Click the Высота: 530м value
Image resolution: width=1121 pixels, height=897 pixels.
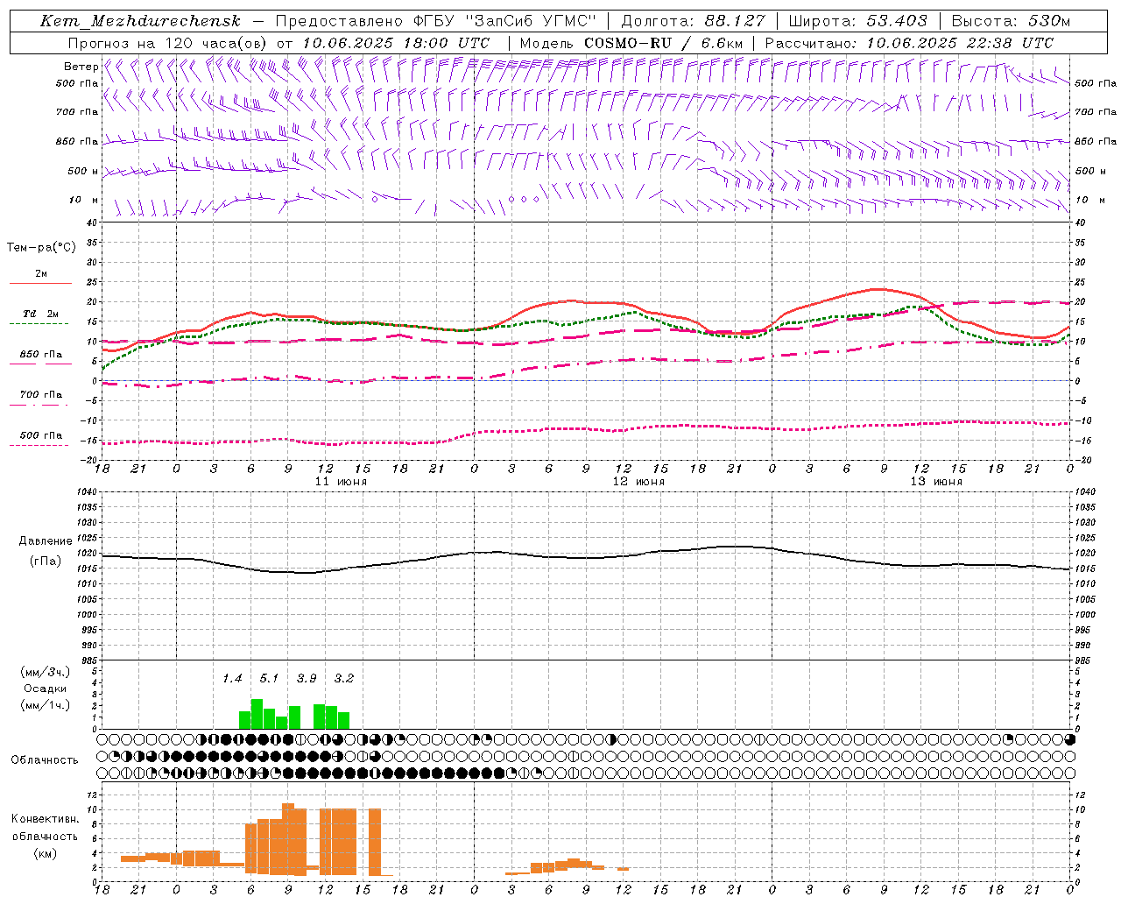pos(1011,21)
